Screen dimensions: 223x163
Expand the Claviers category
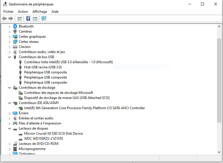(x=10, y=47)
